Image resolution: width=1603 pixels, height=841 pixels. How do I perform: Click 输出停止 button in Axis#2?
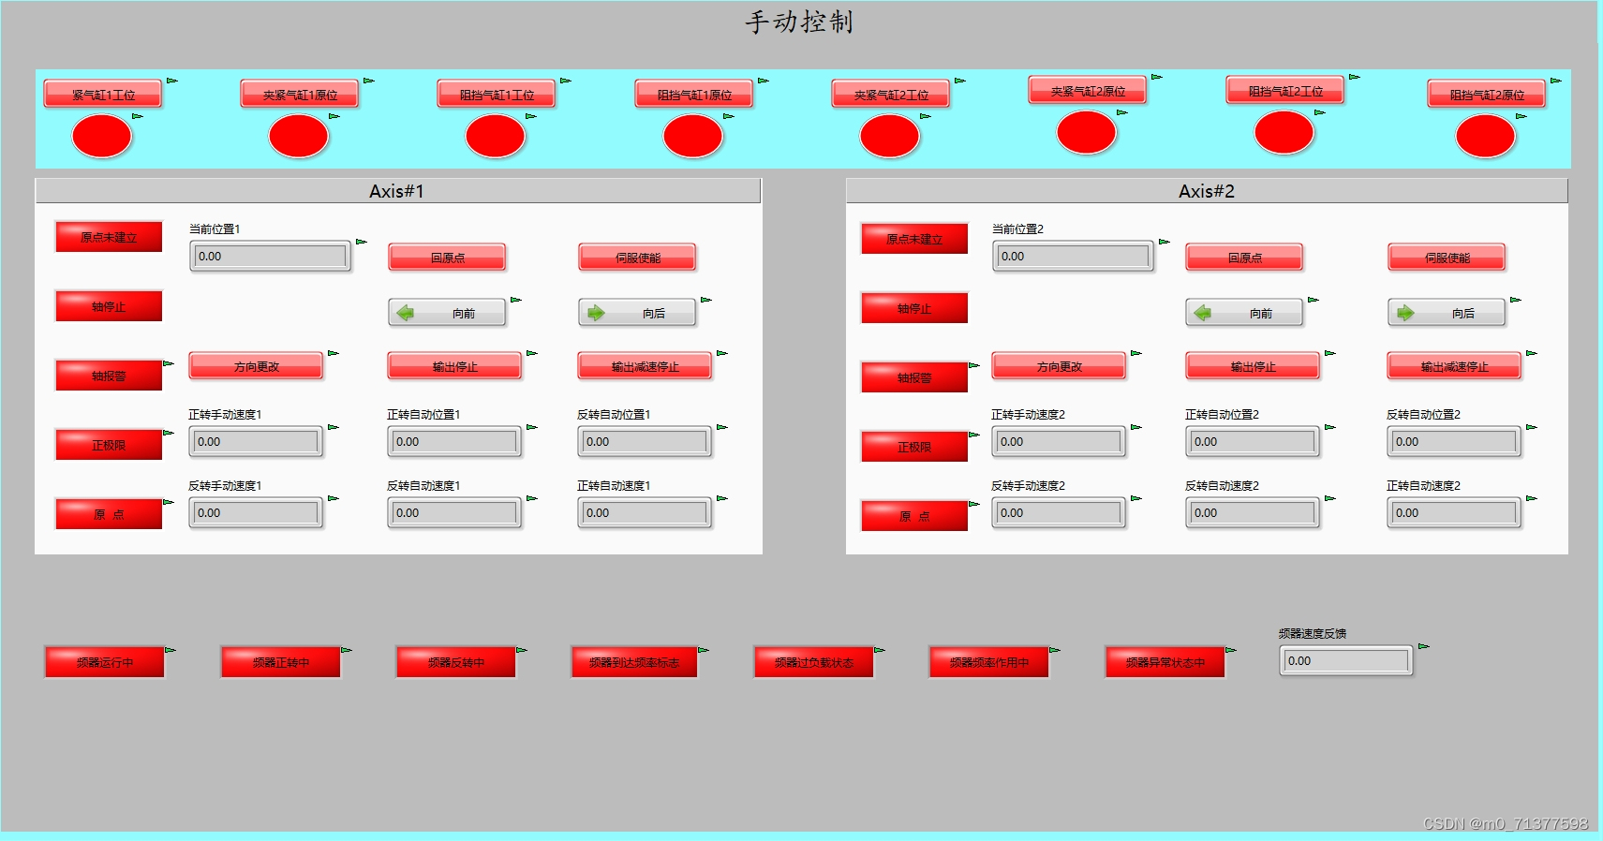(1254, 366)
